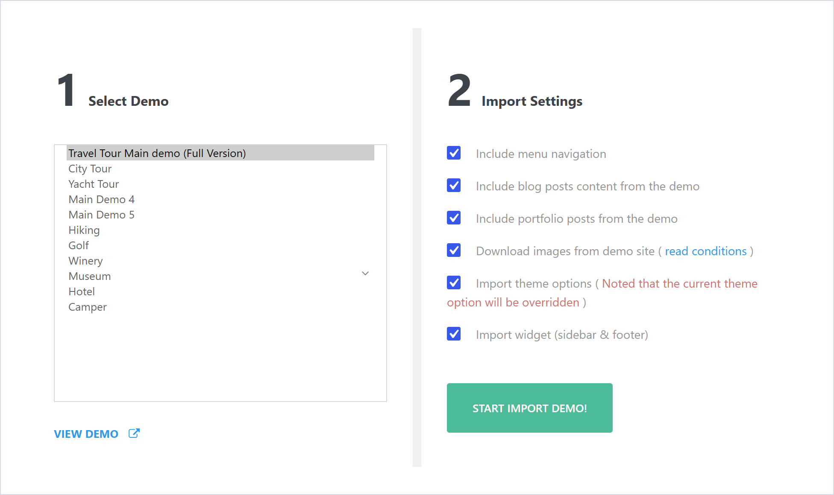Uncheck Import widget sidebar & footer

pos(454,334)
